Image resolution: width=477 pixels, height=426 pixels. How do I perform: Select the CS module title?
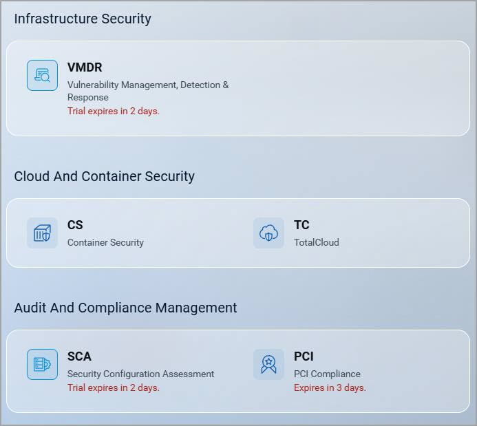click(75, 225)
